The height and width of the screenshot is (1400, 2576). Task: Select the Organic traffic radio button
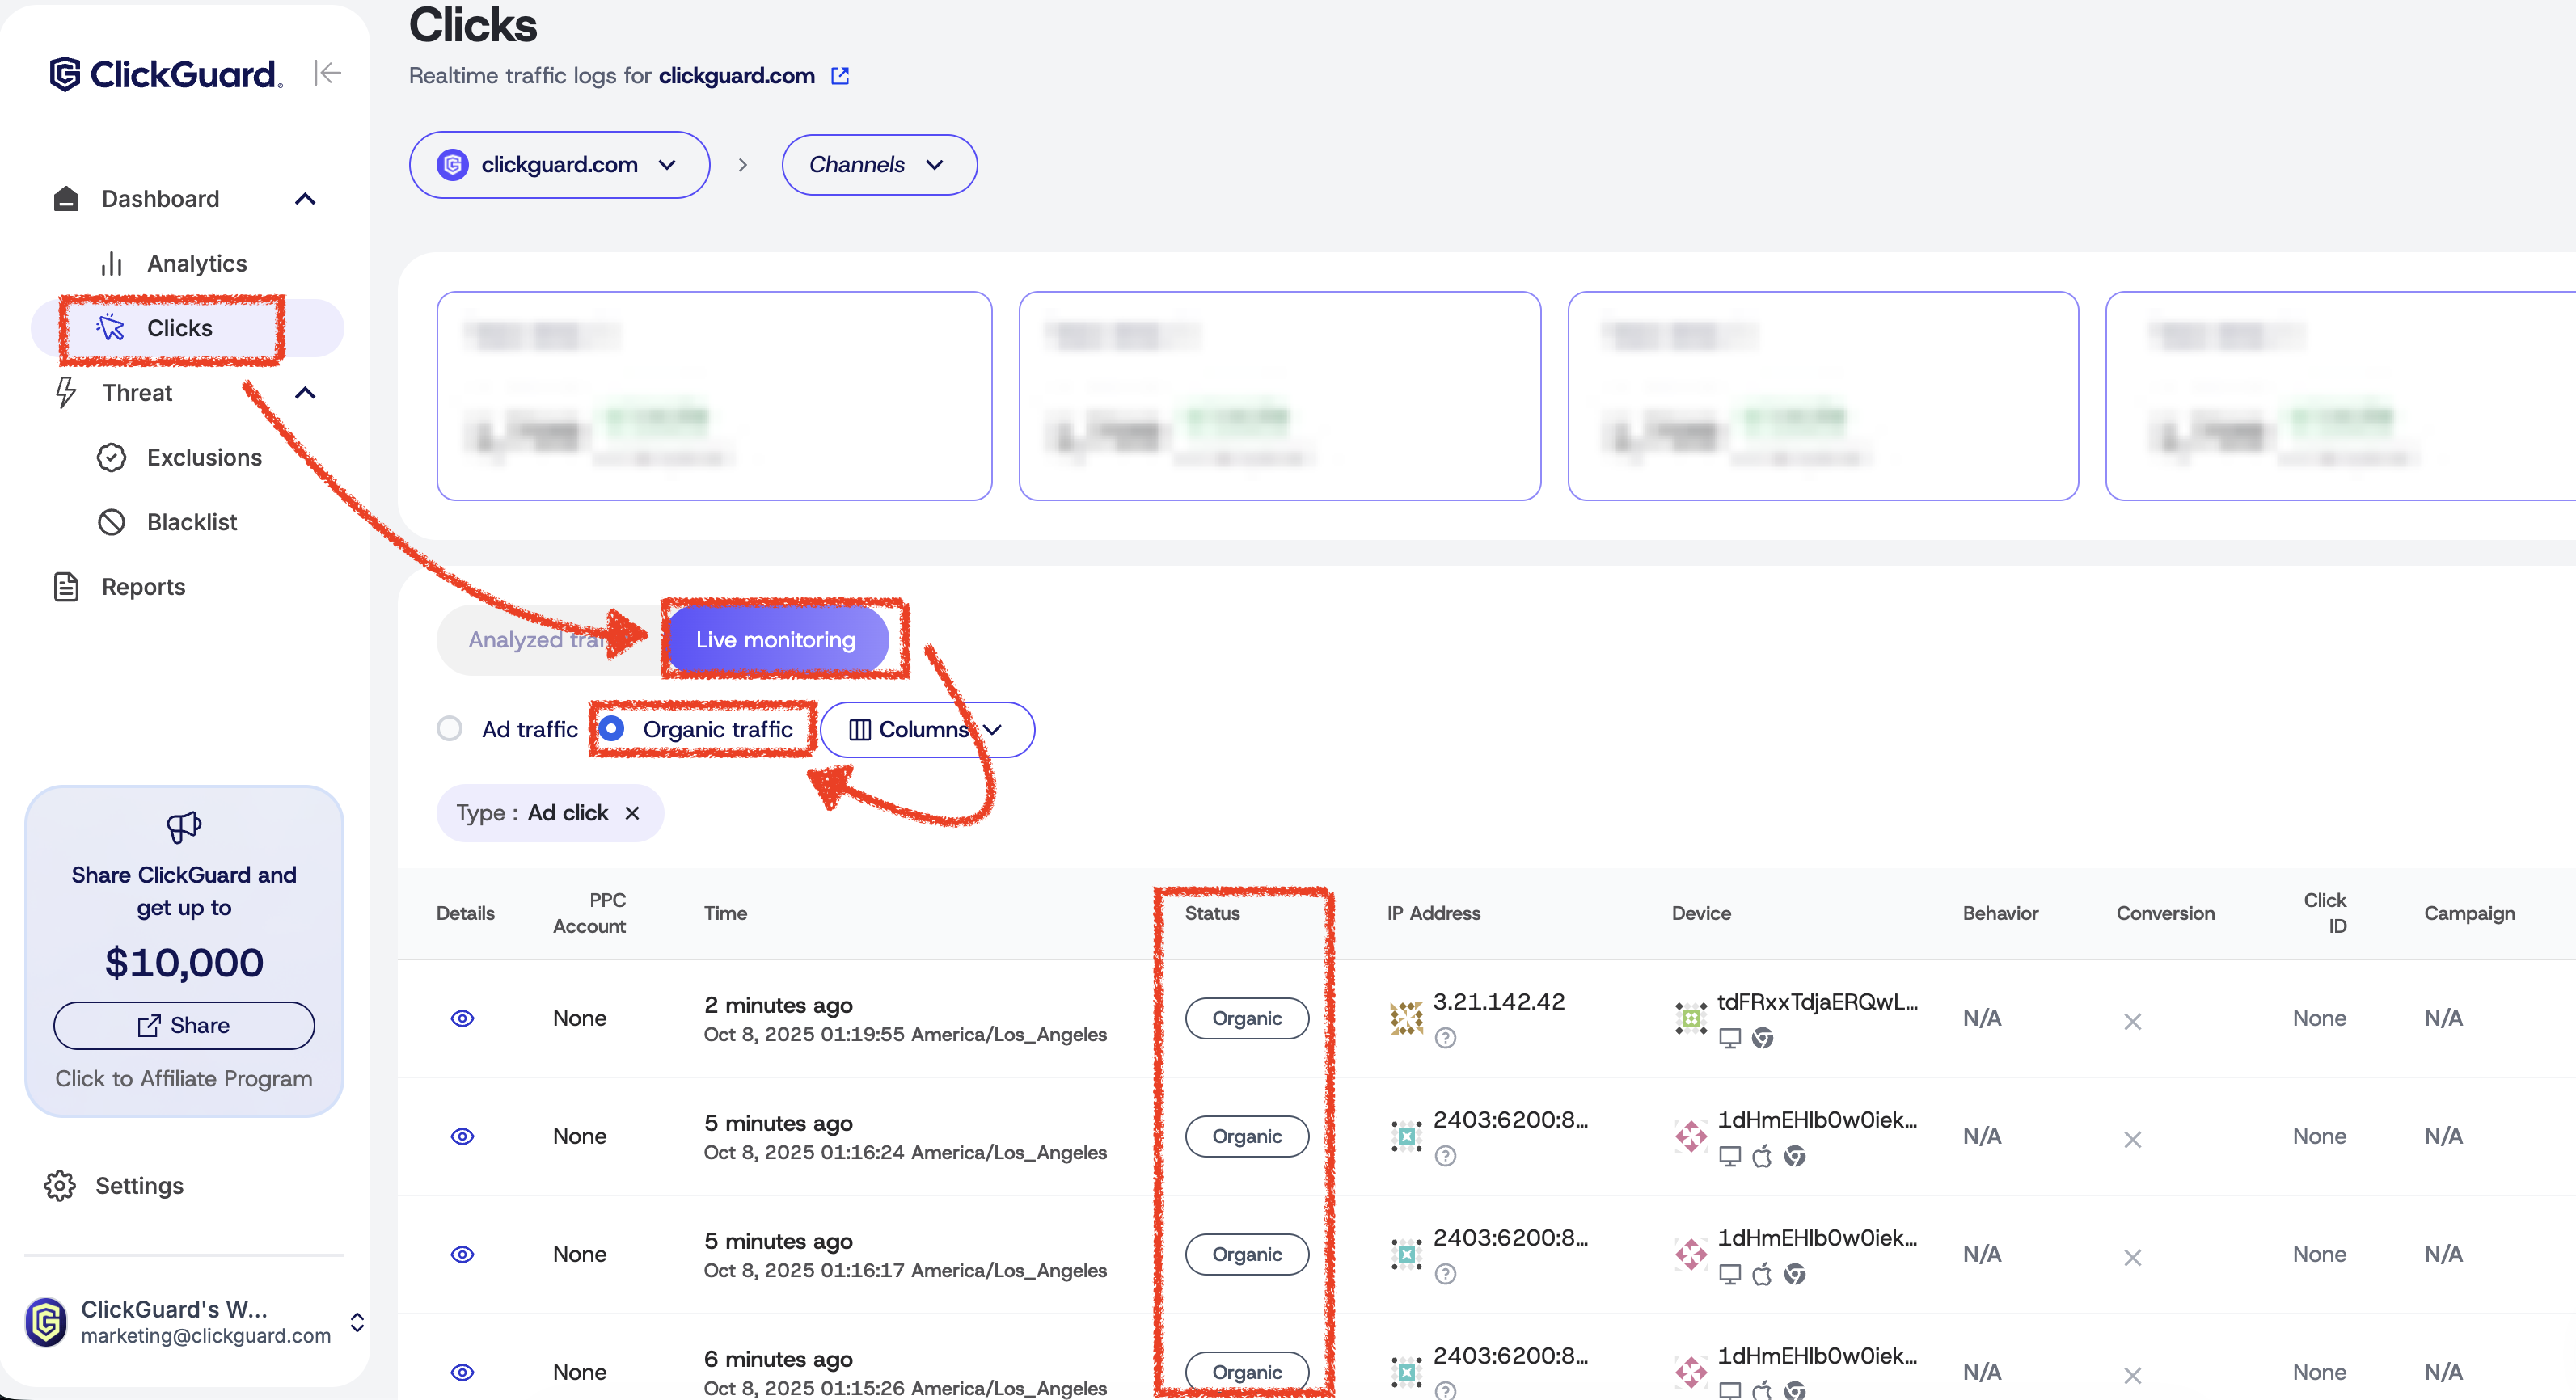[612, 729]
